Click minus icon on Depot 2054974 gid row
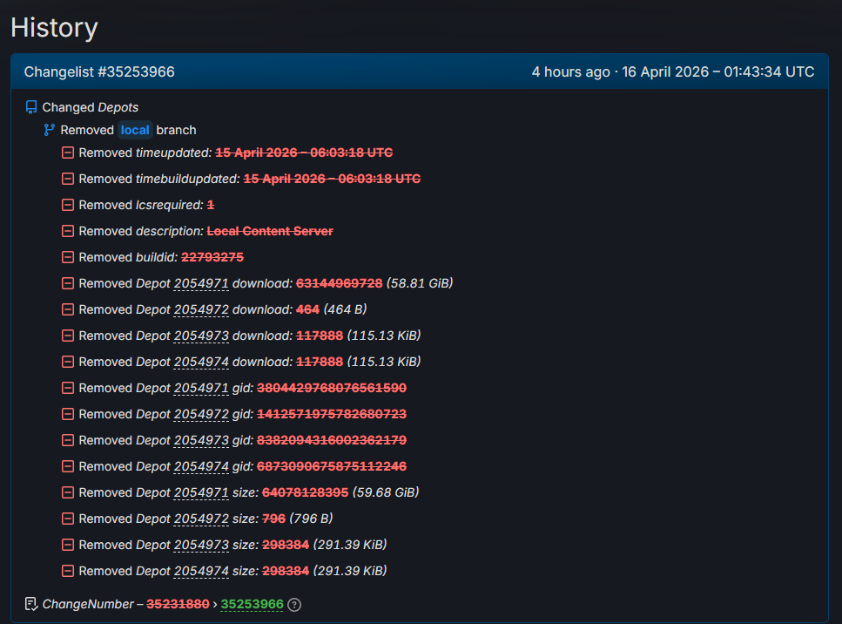Image resolution: width=842 pixels, height=624 pixels. click(x=68, y=466)
